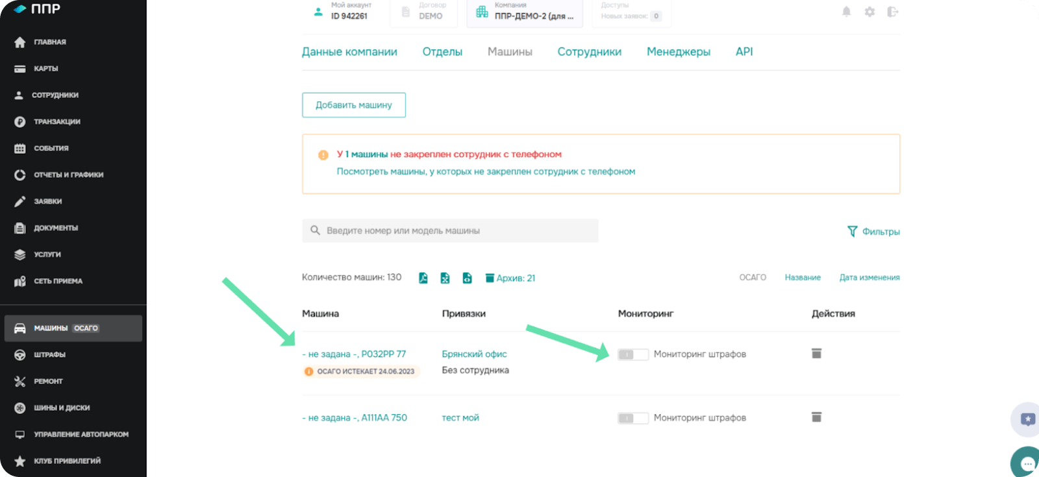Click the car number search field
The height and width of the screenshot is (477, 1039).
pyautogui.click(x=450, y=231)
